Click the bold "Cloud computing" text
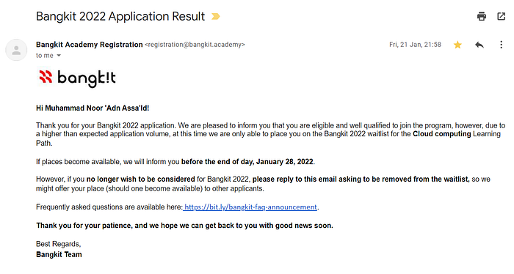This screenshot has width=514, height=274. tap(441, 134)
